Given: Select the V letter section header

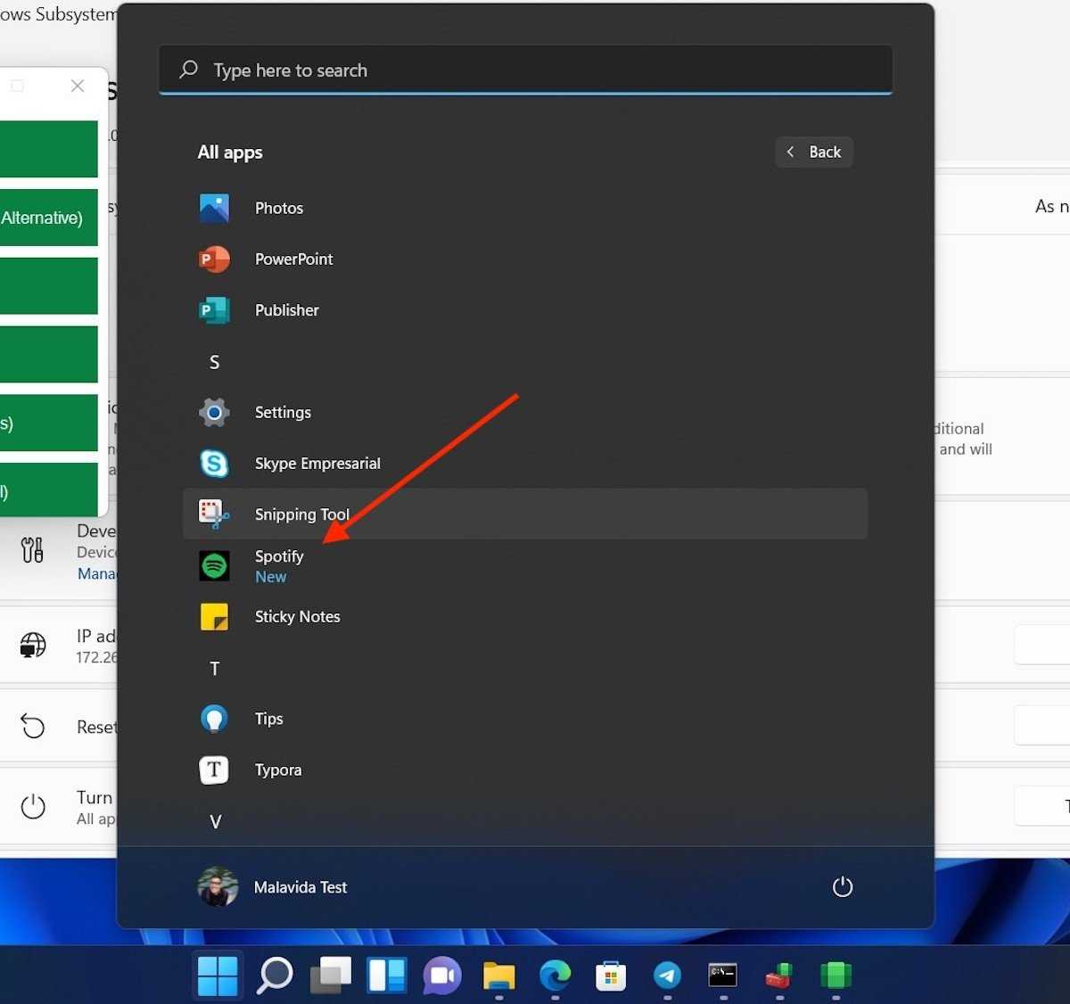Looking at the screenshot, I should coord(215,822).
